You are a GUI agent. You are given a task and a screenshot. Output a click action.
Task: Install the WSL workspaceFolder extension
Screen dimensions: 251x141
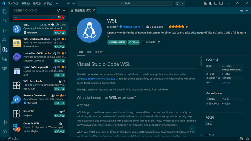59,47
